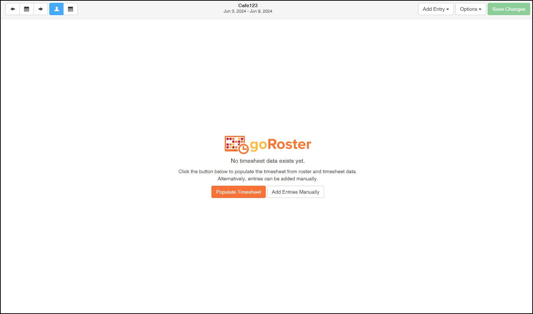Image resolution: width=533 pixels, height=314 pixels.
Task: Open the Add Entry dropdown
Action: pyautogui.click(x=436, y=9)
